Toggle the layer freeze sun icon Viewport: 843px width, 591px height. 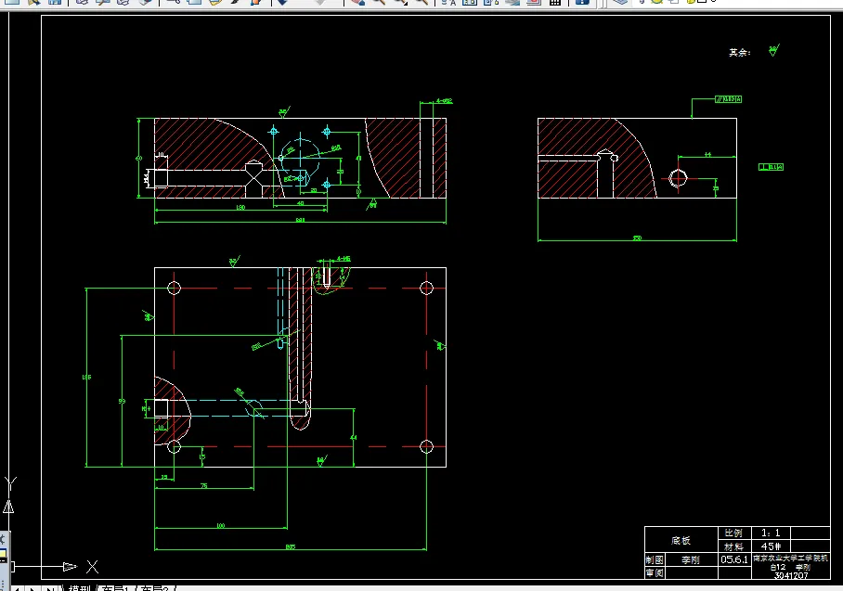[x=656, y=2]
